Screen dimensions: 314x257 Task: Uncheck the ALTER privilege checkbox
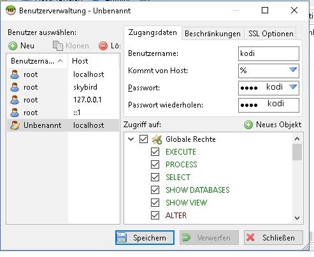click(155, 216)
